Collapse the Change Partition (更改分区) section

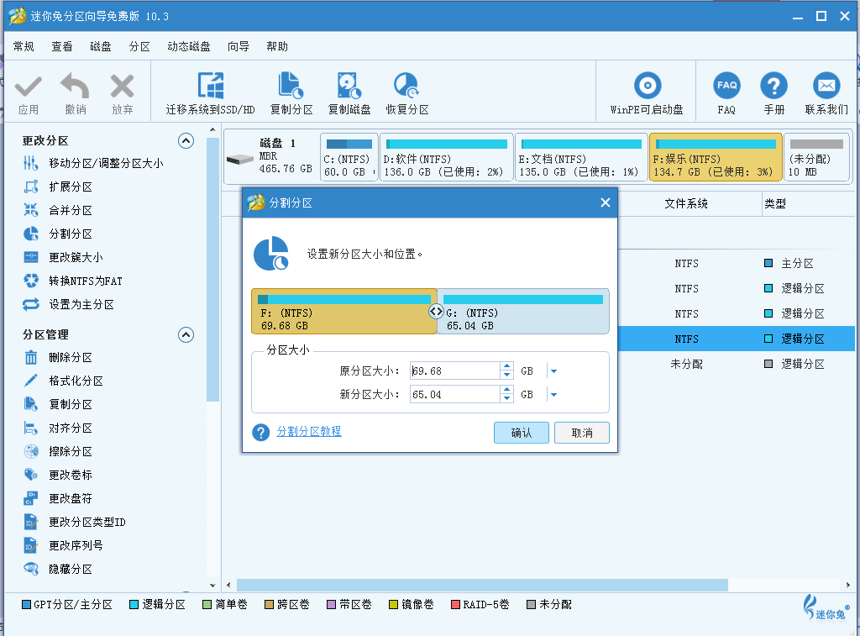[x=186, y=141]
